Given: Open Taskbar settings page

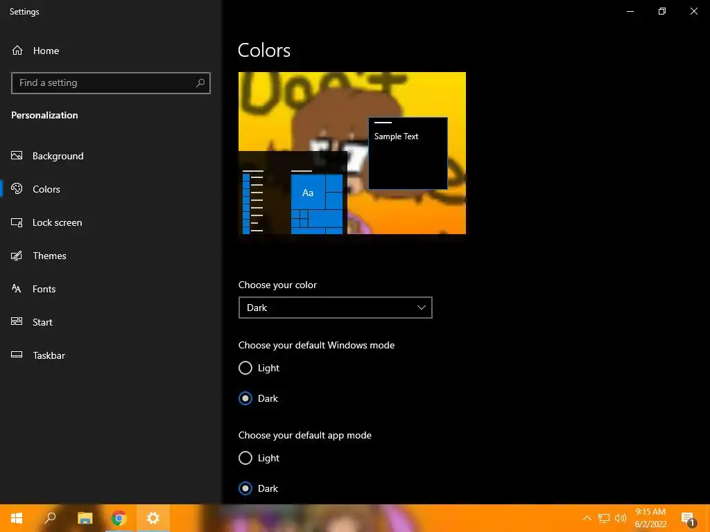Looking at the screenshot, I should [49, 355].
